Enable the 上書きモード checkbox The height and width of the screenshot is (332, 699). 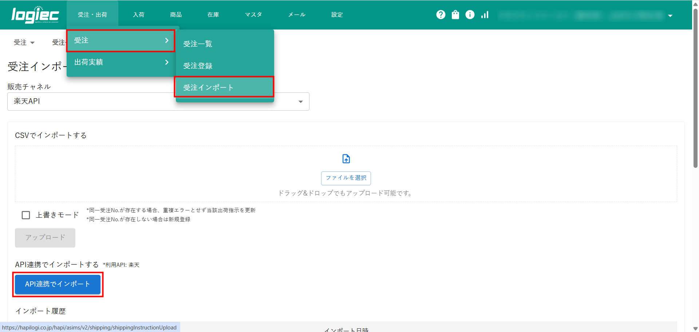pyautogui.click(x=26, y=215)
